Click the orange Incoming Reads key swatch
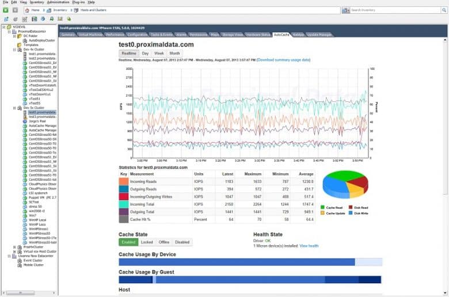Viewport: 449px width, 297px height. 124,181
